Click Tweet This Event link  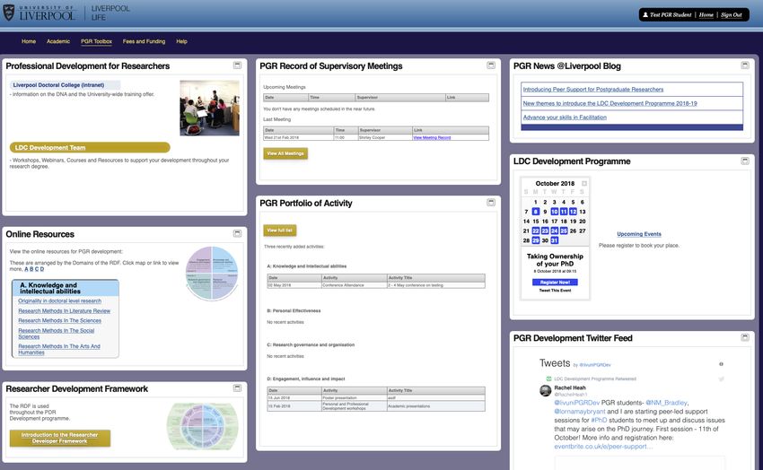pos(555,291)
